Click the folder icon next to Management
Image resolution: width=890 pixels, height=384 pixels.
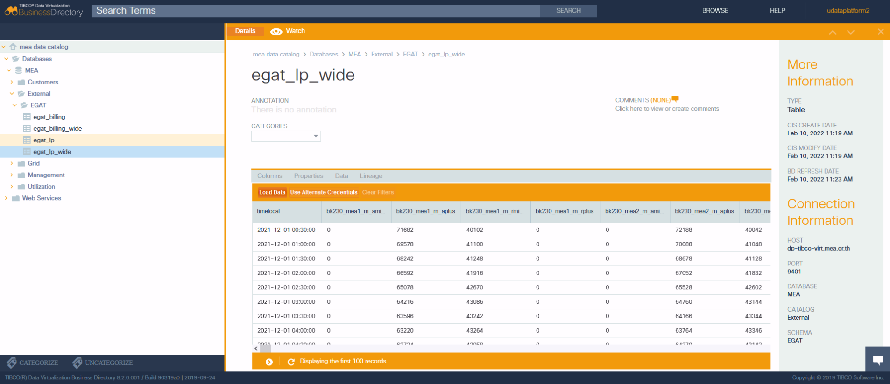21,175
